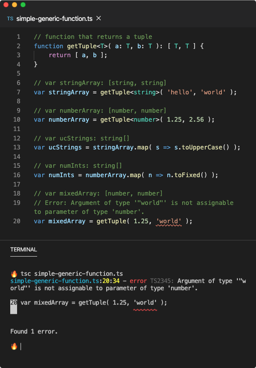The height and width of the screenshot is (368, 256).
Task: Click the toFixed method on line 16
Action: point(187,175)
